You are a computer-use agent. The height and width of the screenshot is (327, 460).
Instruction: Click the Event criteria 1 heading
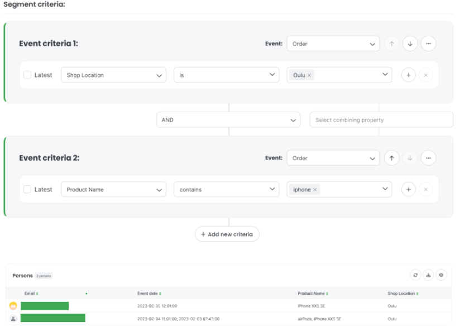(49, 44)
